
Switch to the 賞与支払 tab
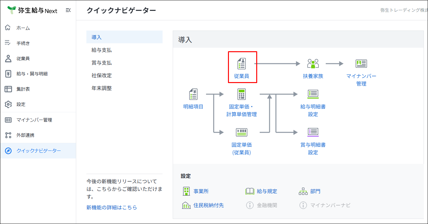tap(102, 63)
